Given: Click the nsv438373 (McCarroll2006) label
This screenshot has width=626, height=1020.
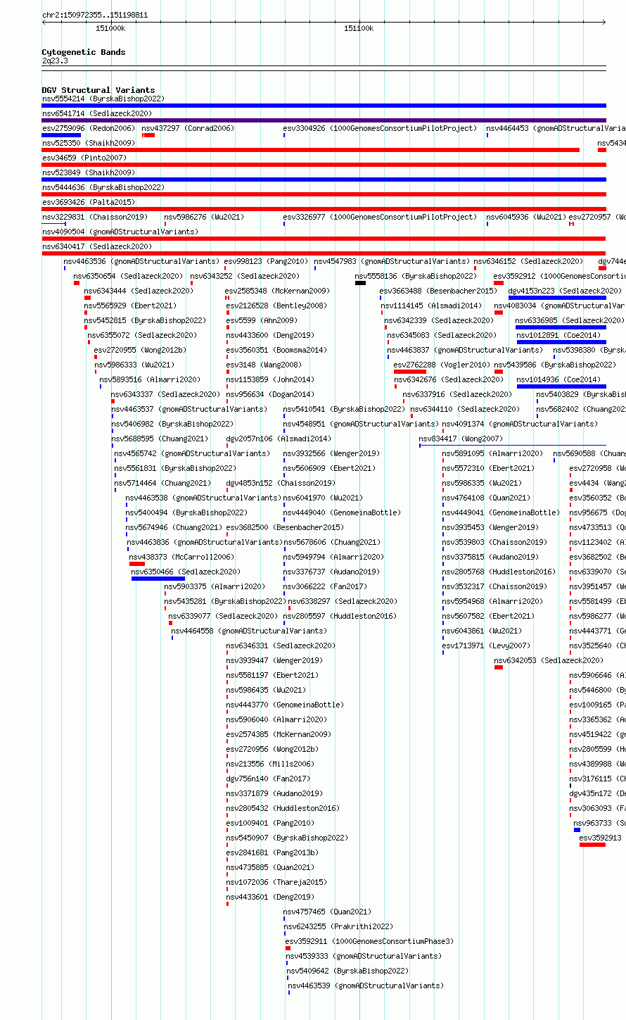Looking at the screenshot, I should coord(181,558).
